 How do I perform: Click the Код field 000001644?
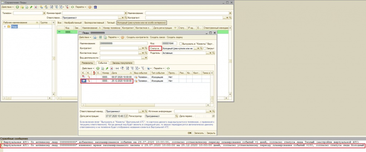169,43
